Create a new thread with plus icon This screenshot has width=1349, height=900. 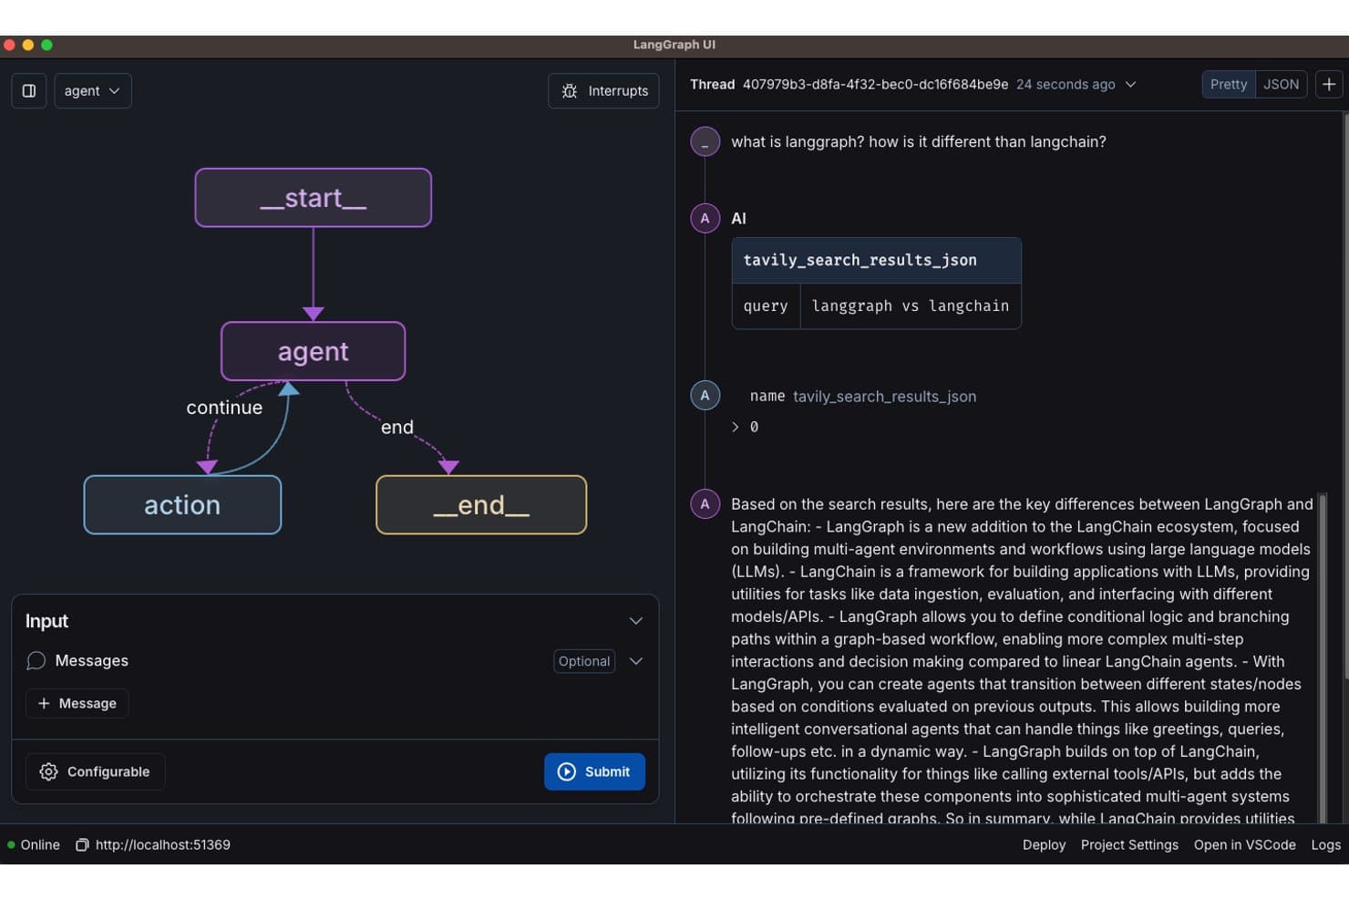[x=1329, y=84]
